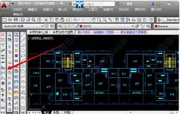
Task: Open the 格式(O) menu
Action: [77, 10]
